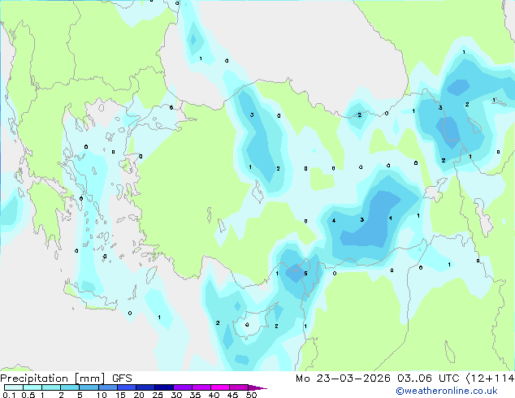
Task: Click the "03..06 UTC" time label
Action: pyautogui.click(x=427, y=379)
